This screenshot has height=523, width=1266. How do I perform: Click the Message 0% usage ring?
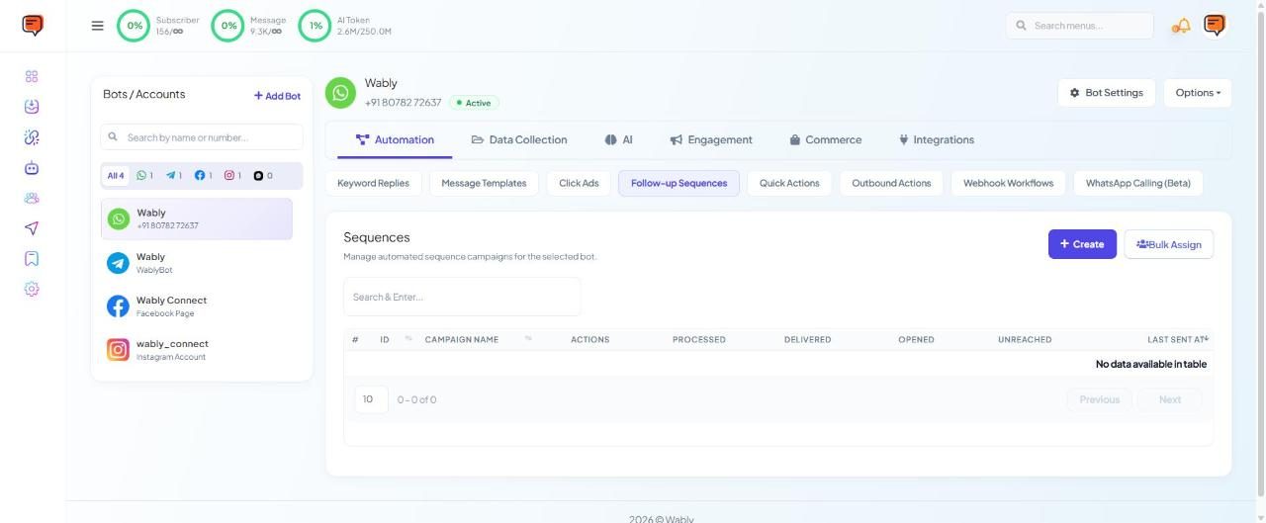pyautogui.click(x=228, y=26)
